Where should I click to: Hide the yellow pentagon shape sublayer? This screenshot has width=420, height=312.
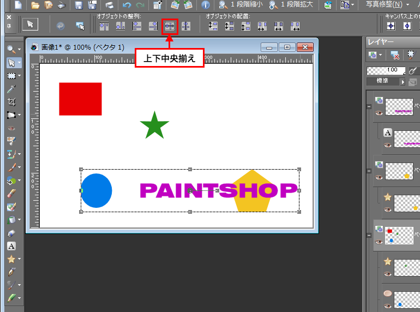pos(388,209)
